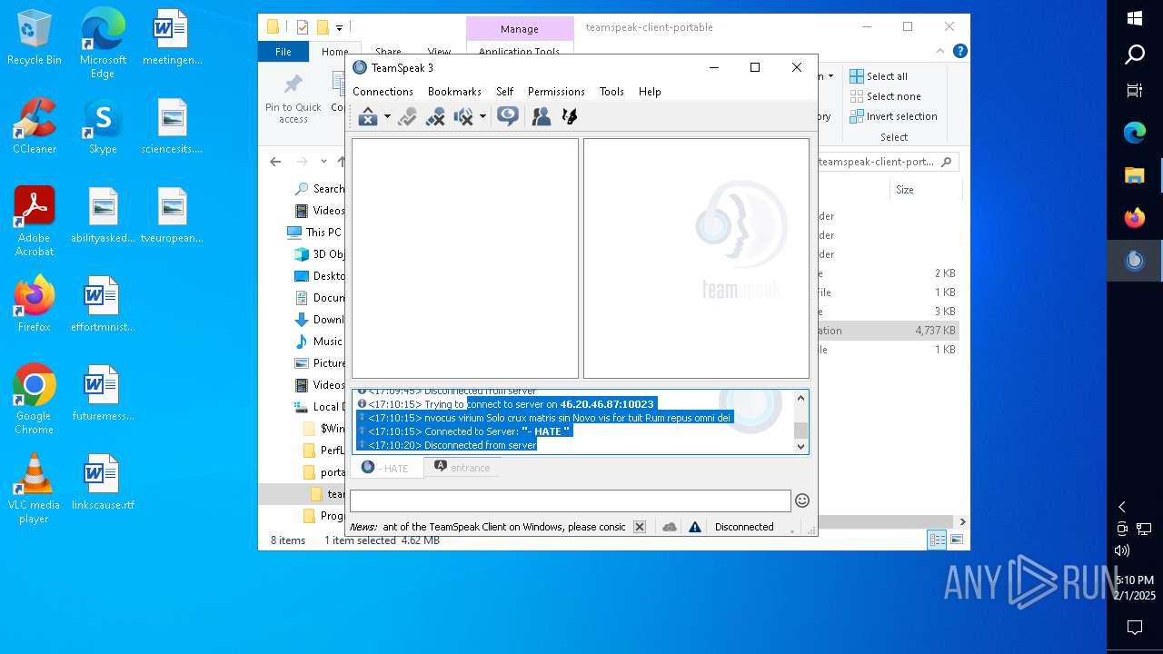Select 'Music' in Explorer navigation tree

pos(319,342)
